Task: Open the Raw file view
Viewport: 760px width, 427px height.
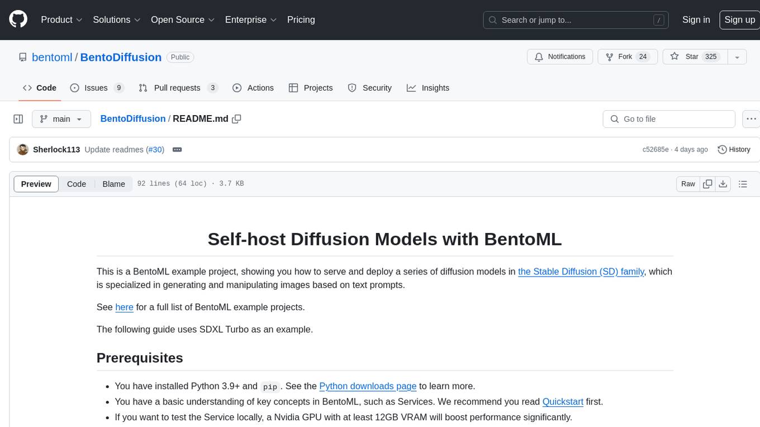Action: point(688,184)
